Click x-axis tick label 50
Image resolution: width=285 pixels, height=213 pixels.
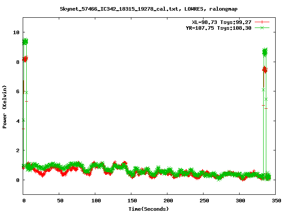click(x=60, y=201)
